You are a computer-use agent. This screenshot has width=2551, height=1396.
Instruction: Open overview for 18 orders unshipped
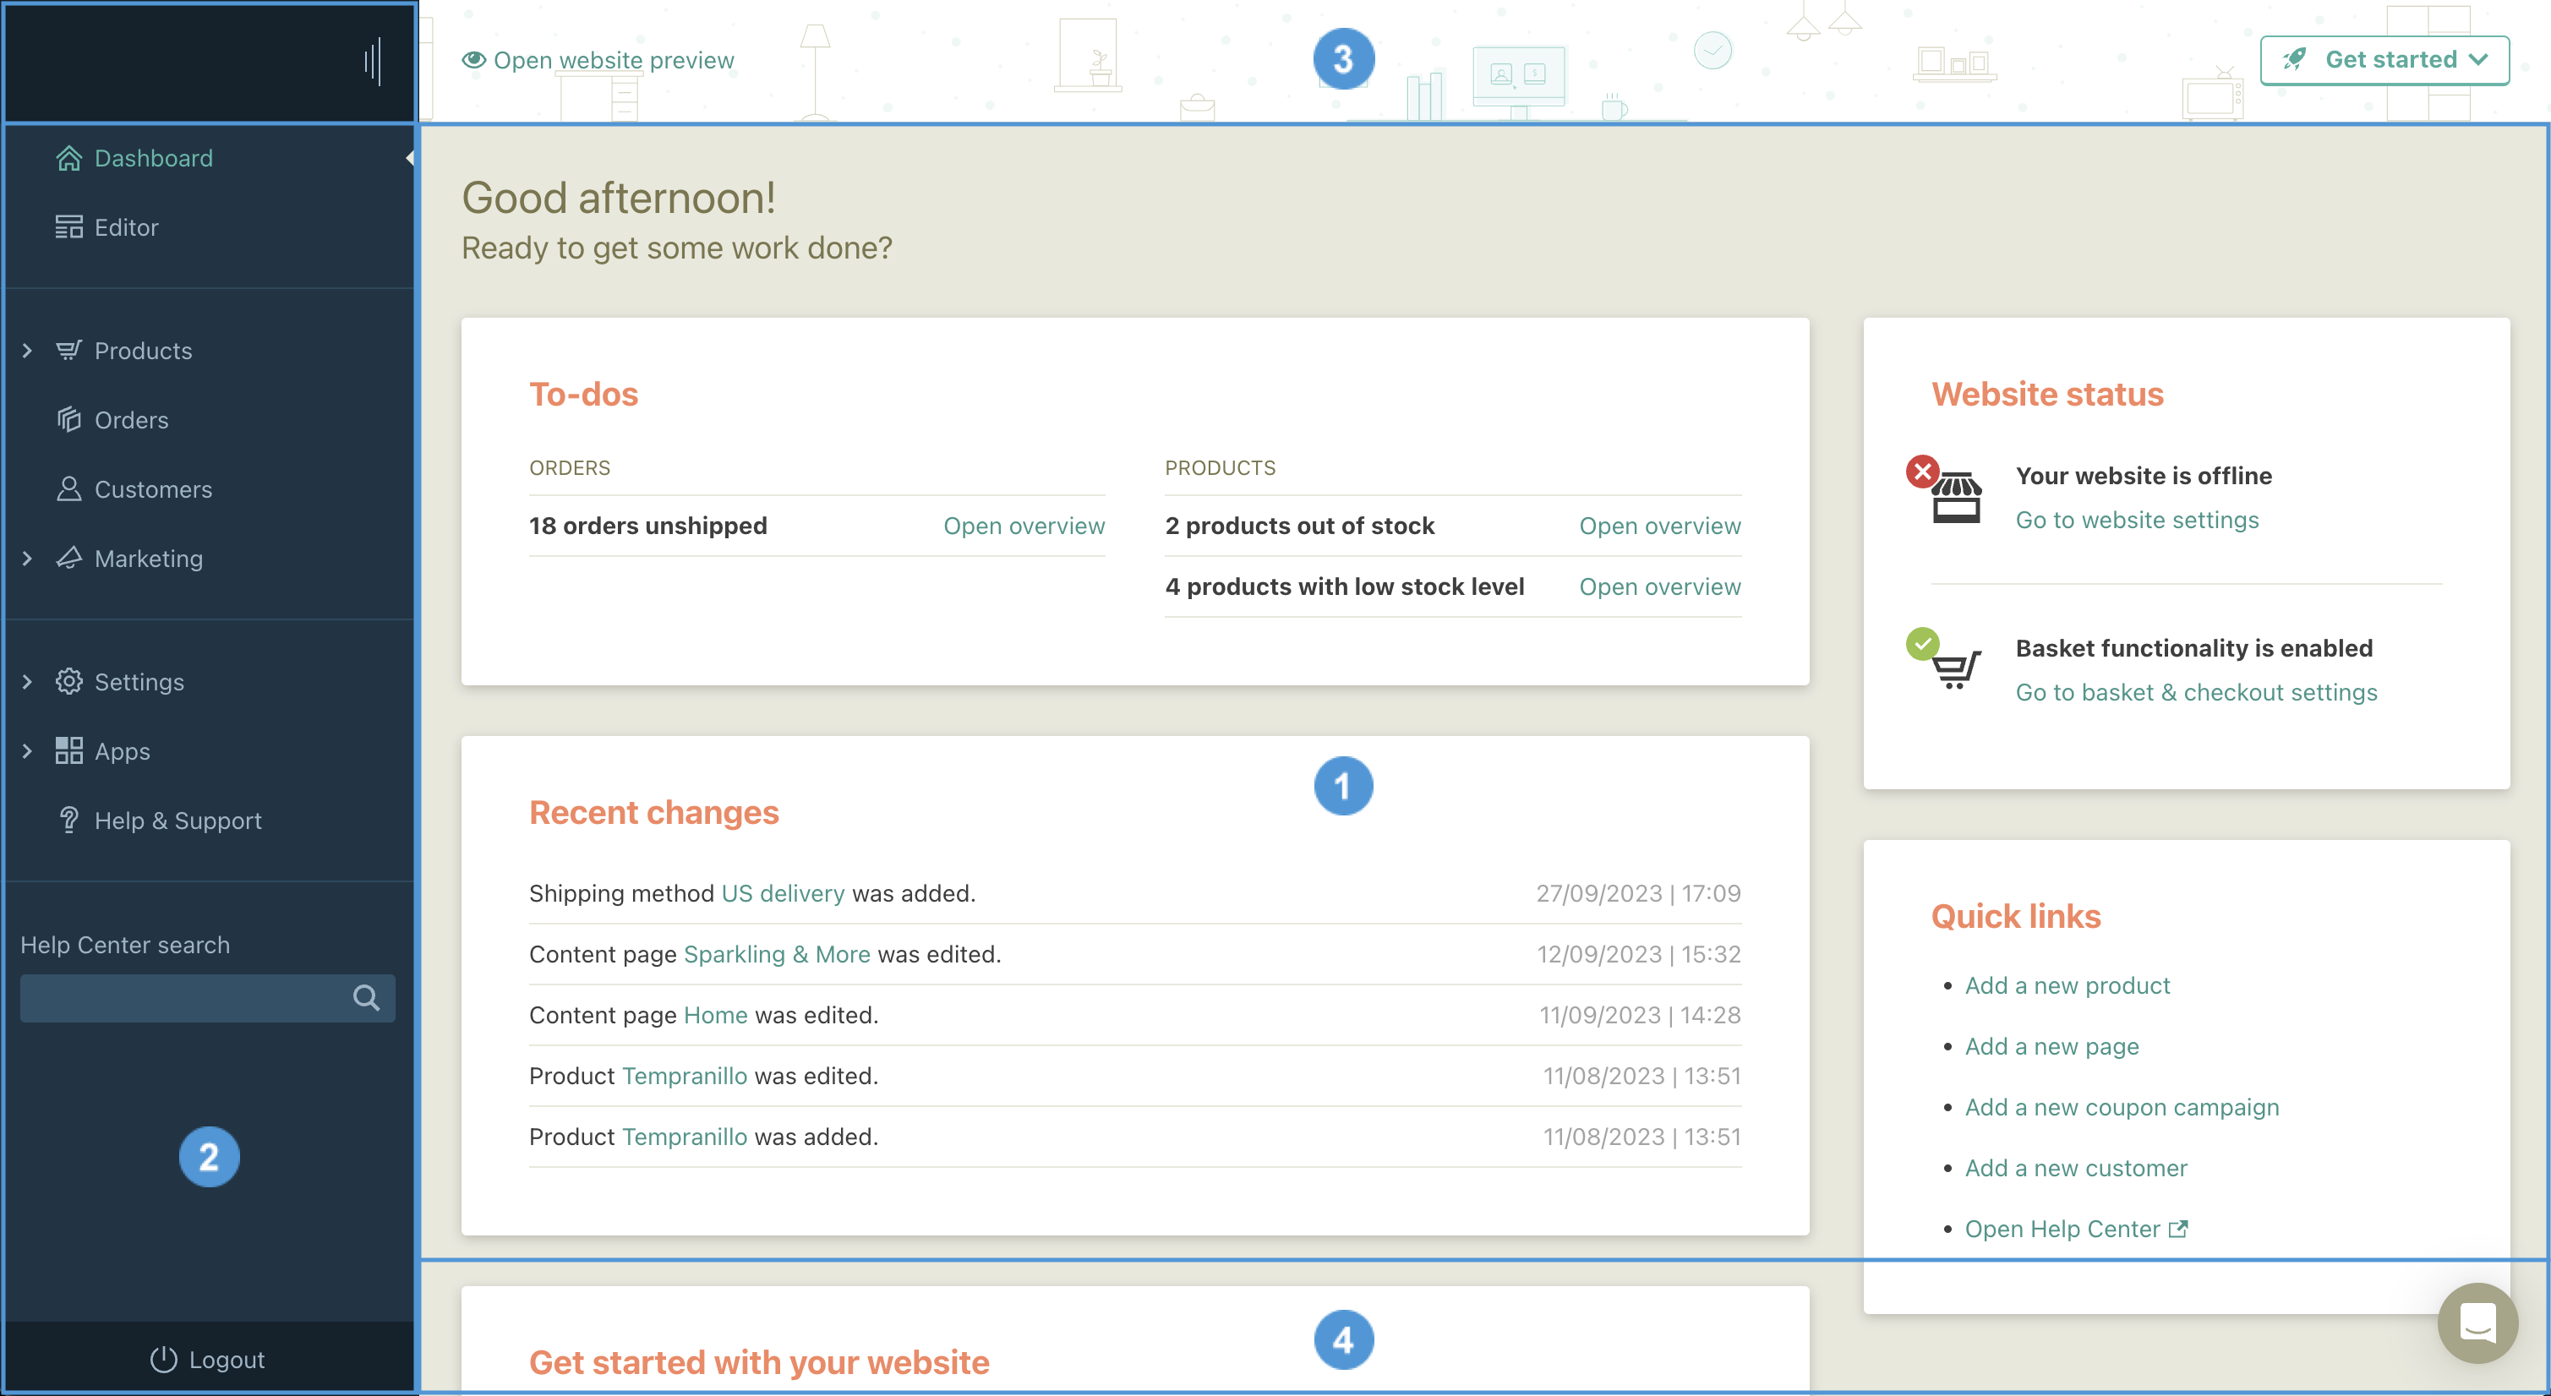point(1024,526)
